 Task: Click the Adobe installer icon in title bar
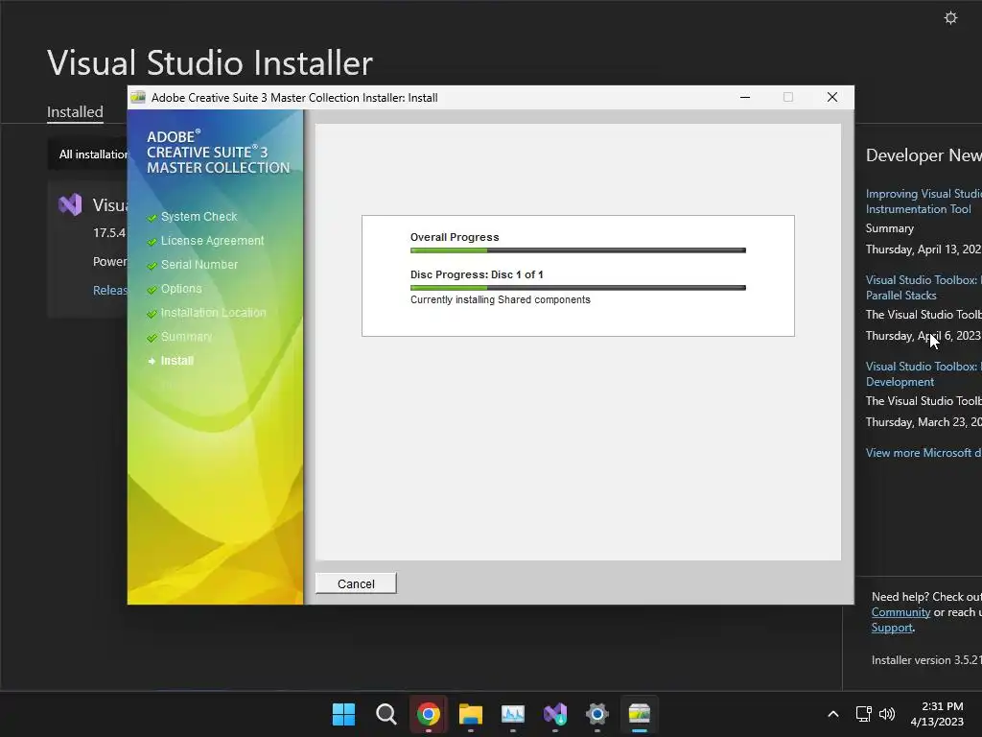(x=138, y=97)
